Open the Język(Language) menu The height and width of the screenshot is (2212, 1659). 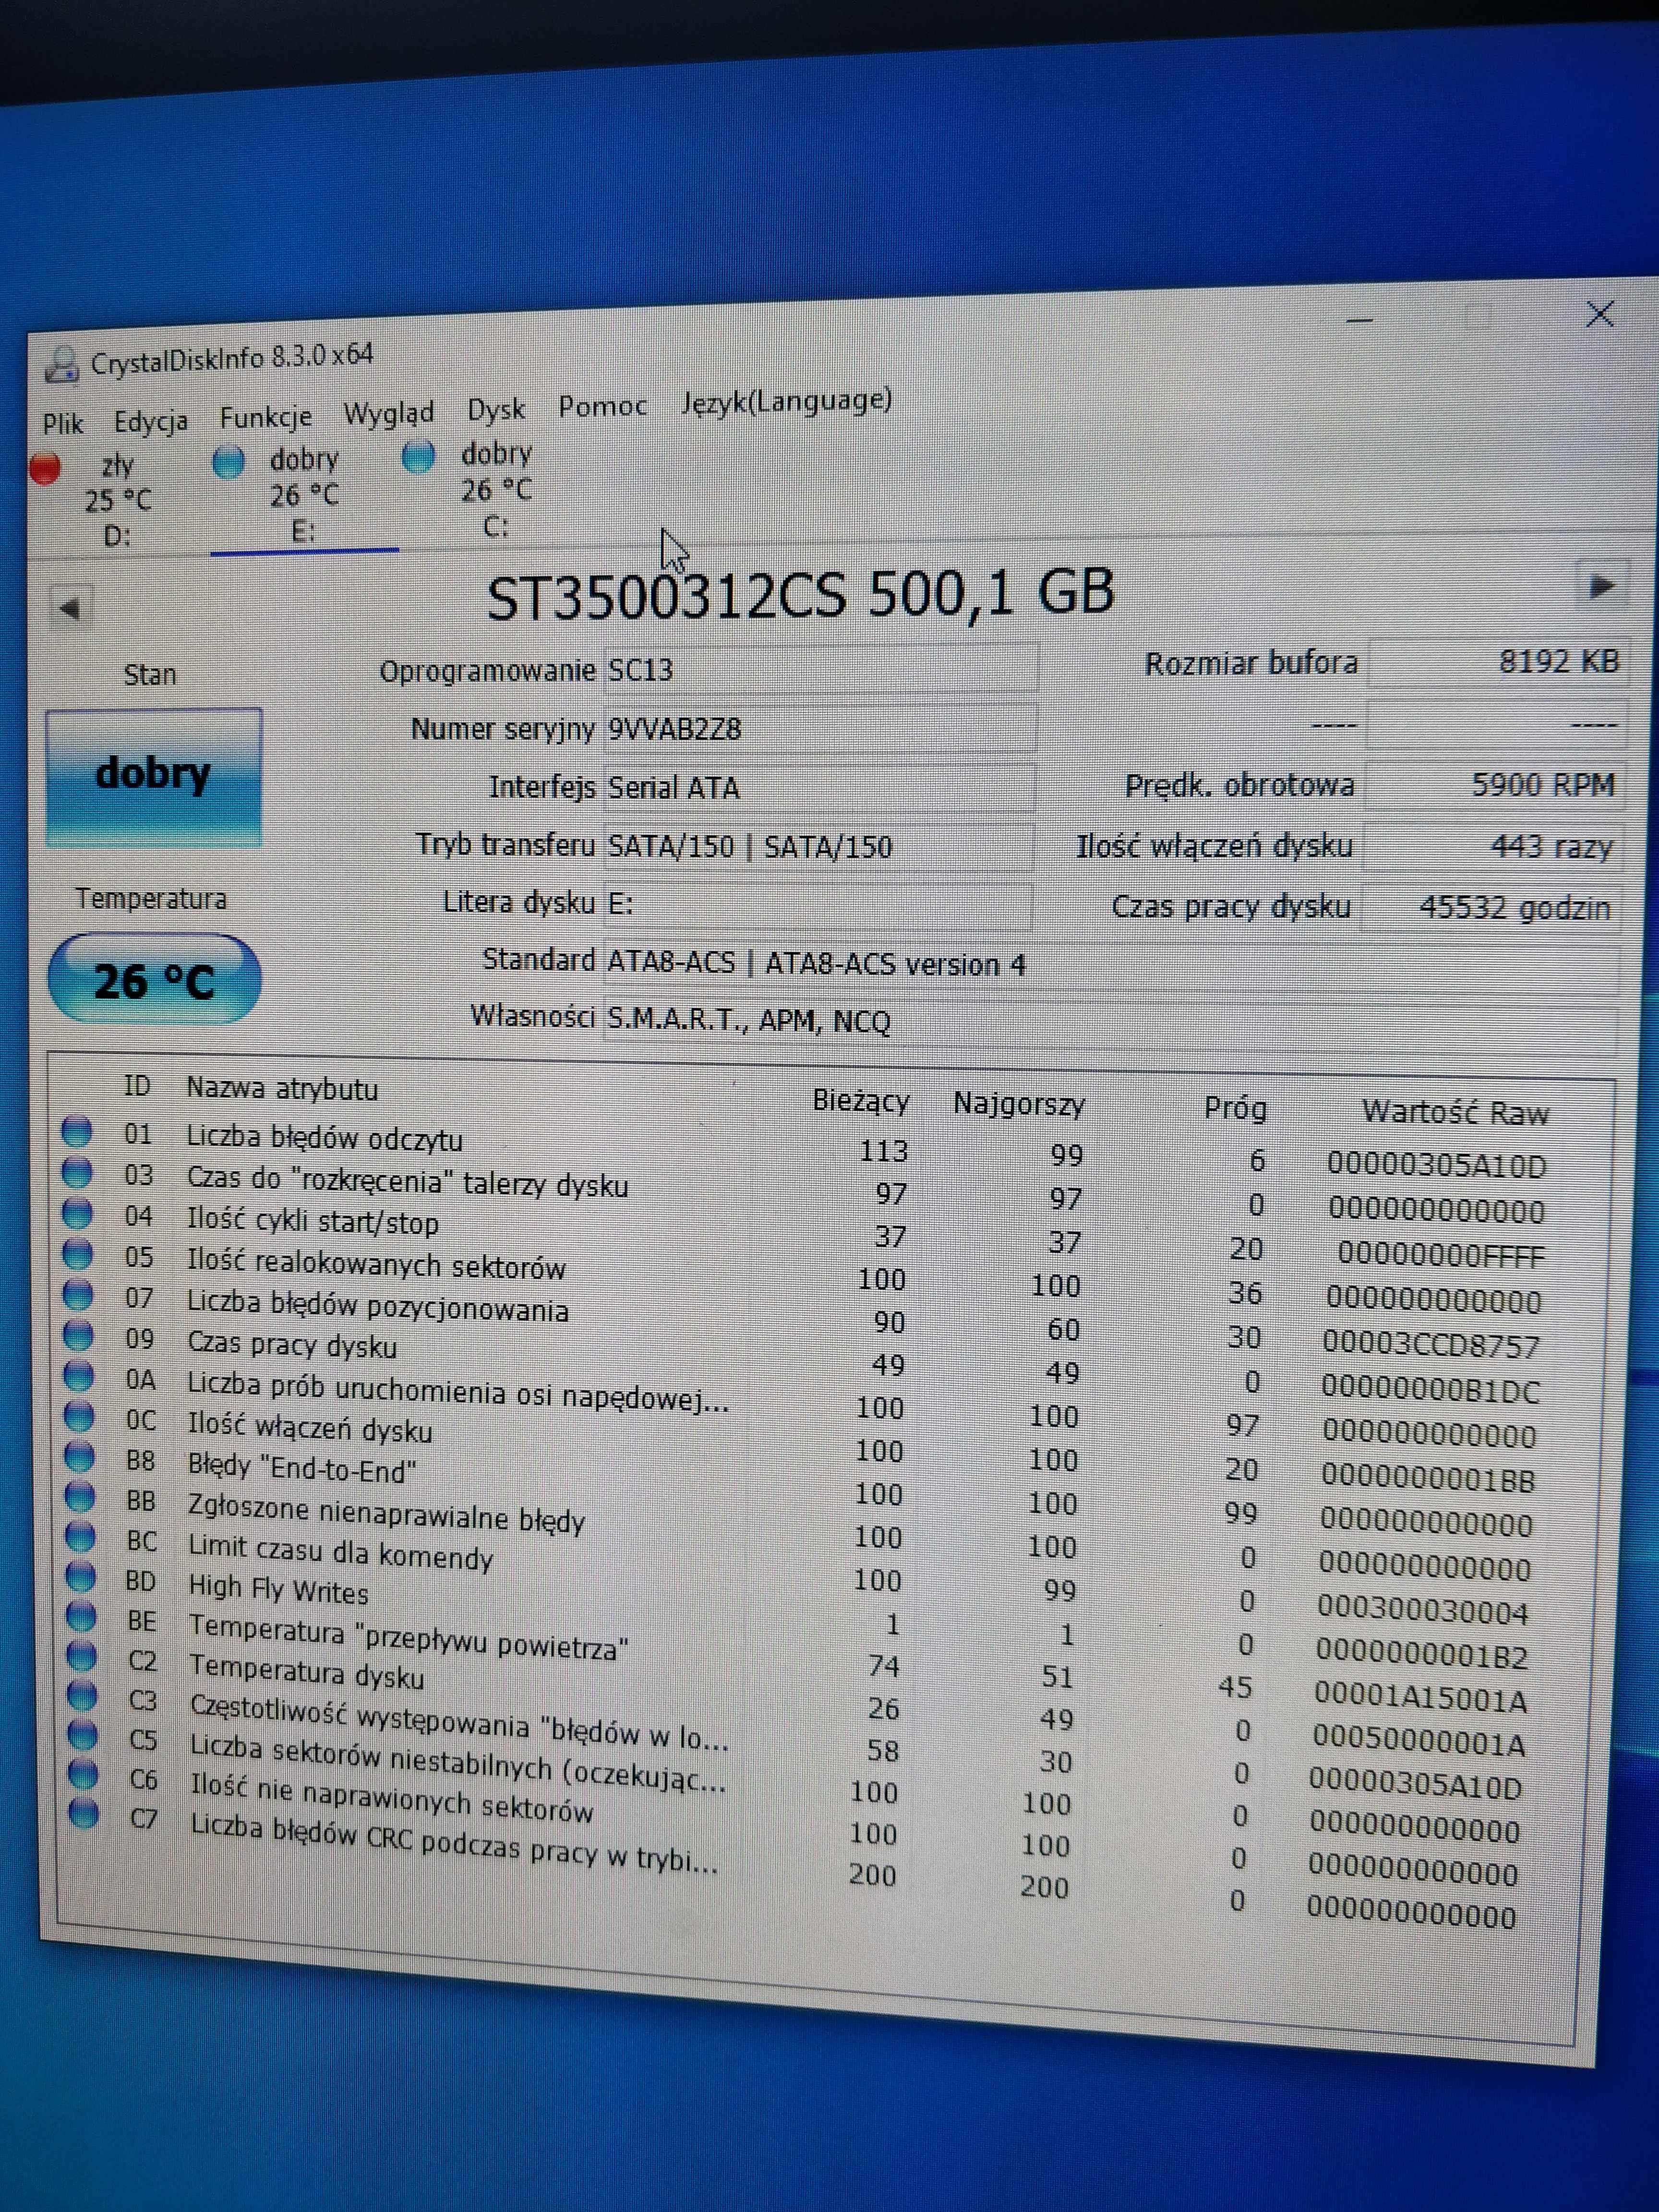(x=787, y=402)
